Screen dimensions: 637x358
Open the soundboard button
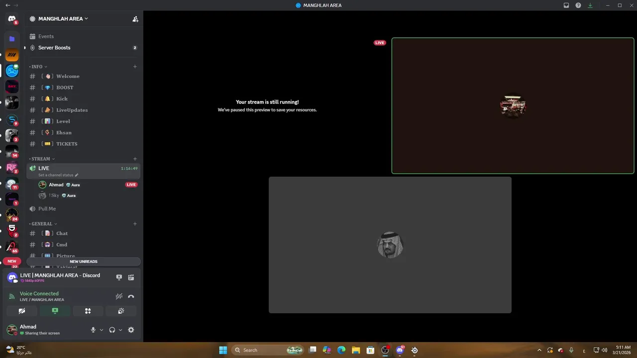tap(121, 311)
